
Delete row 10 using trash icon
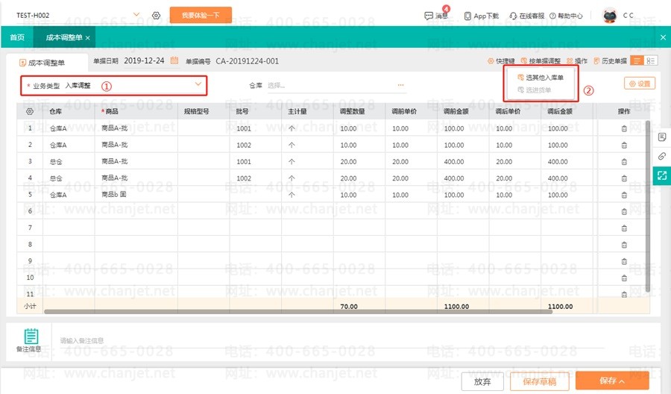(x=624, y=278)
